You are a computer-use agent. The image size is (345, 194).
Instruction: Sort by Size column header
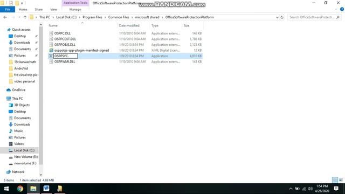pyautogui.click(x=187, y=25)
